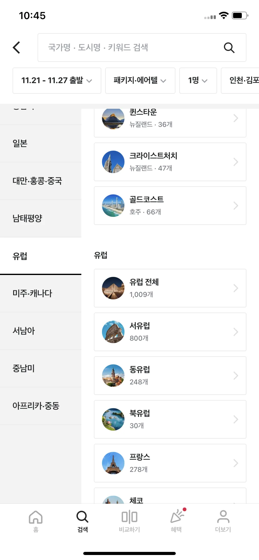Open the 홈 home icon
Image resolution: width=259 pixels, height=560 pixels.
(36, 517)
